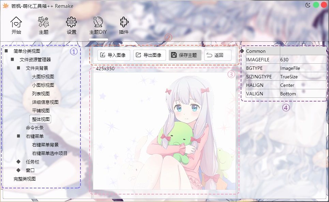Click the green window button
The image size is (329, 202).
click(x=316, y=5)
